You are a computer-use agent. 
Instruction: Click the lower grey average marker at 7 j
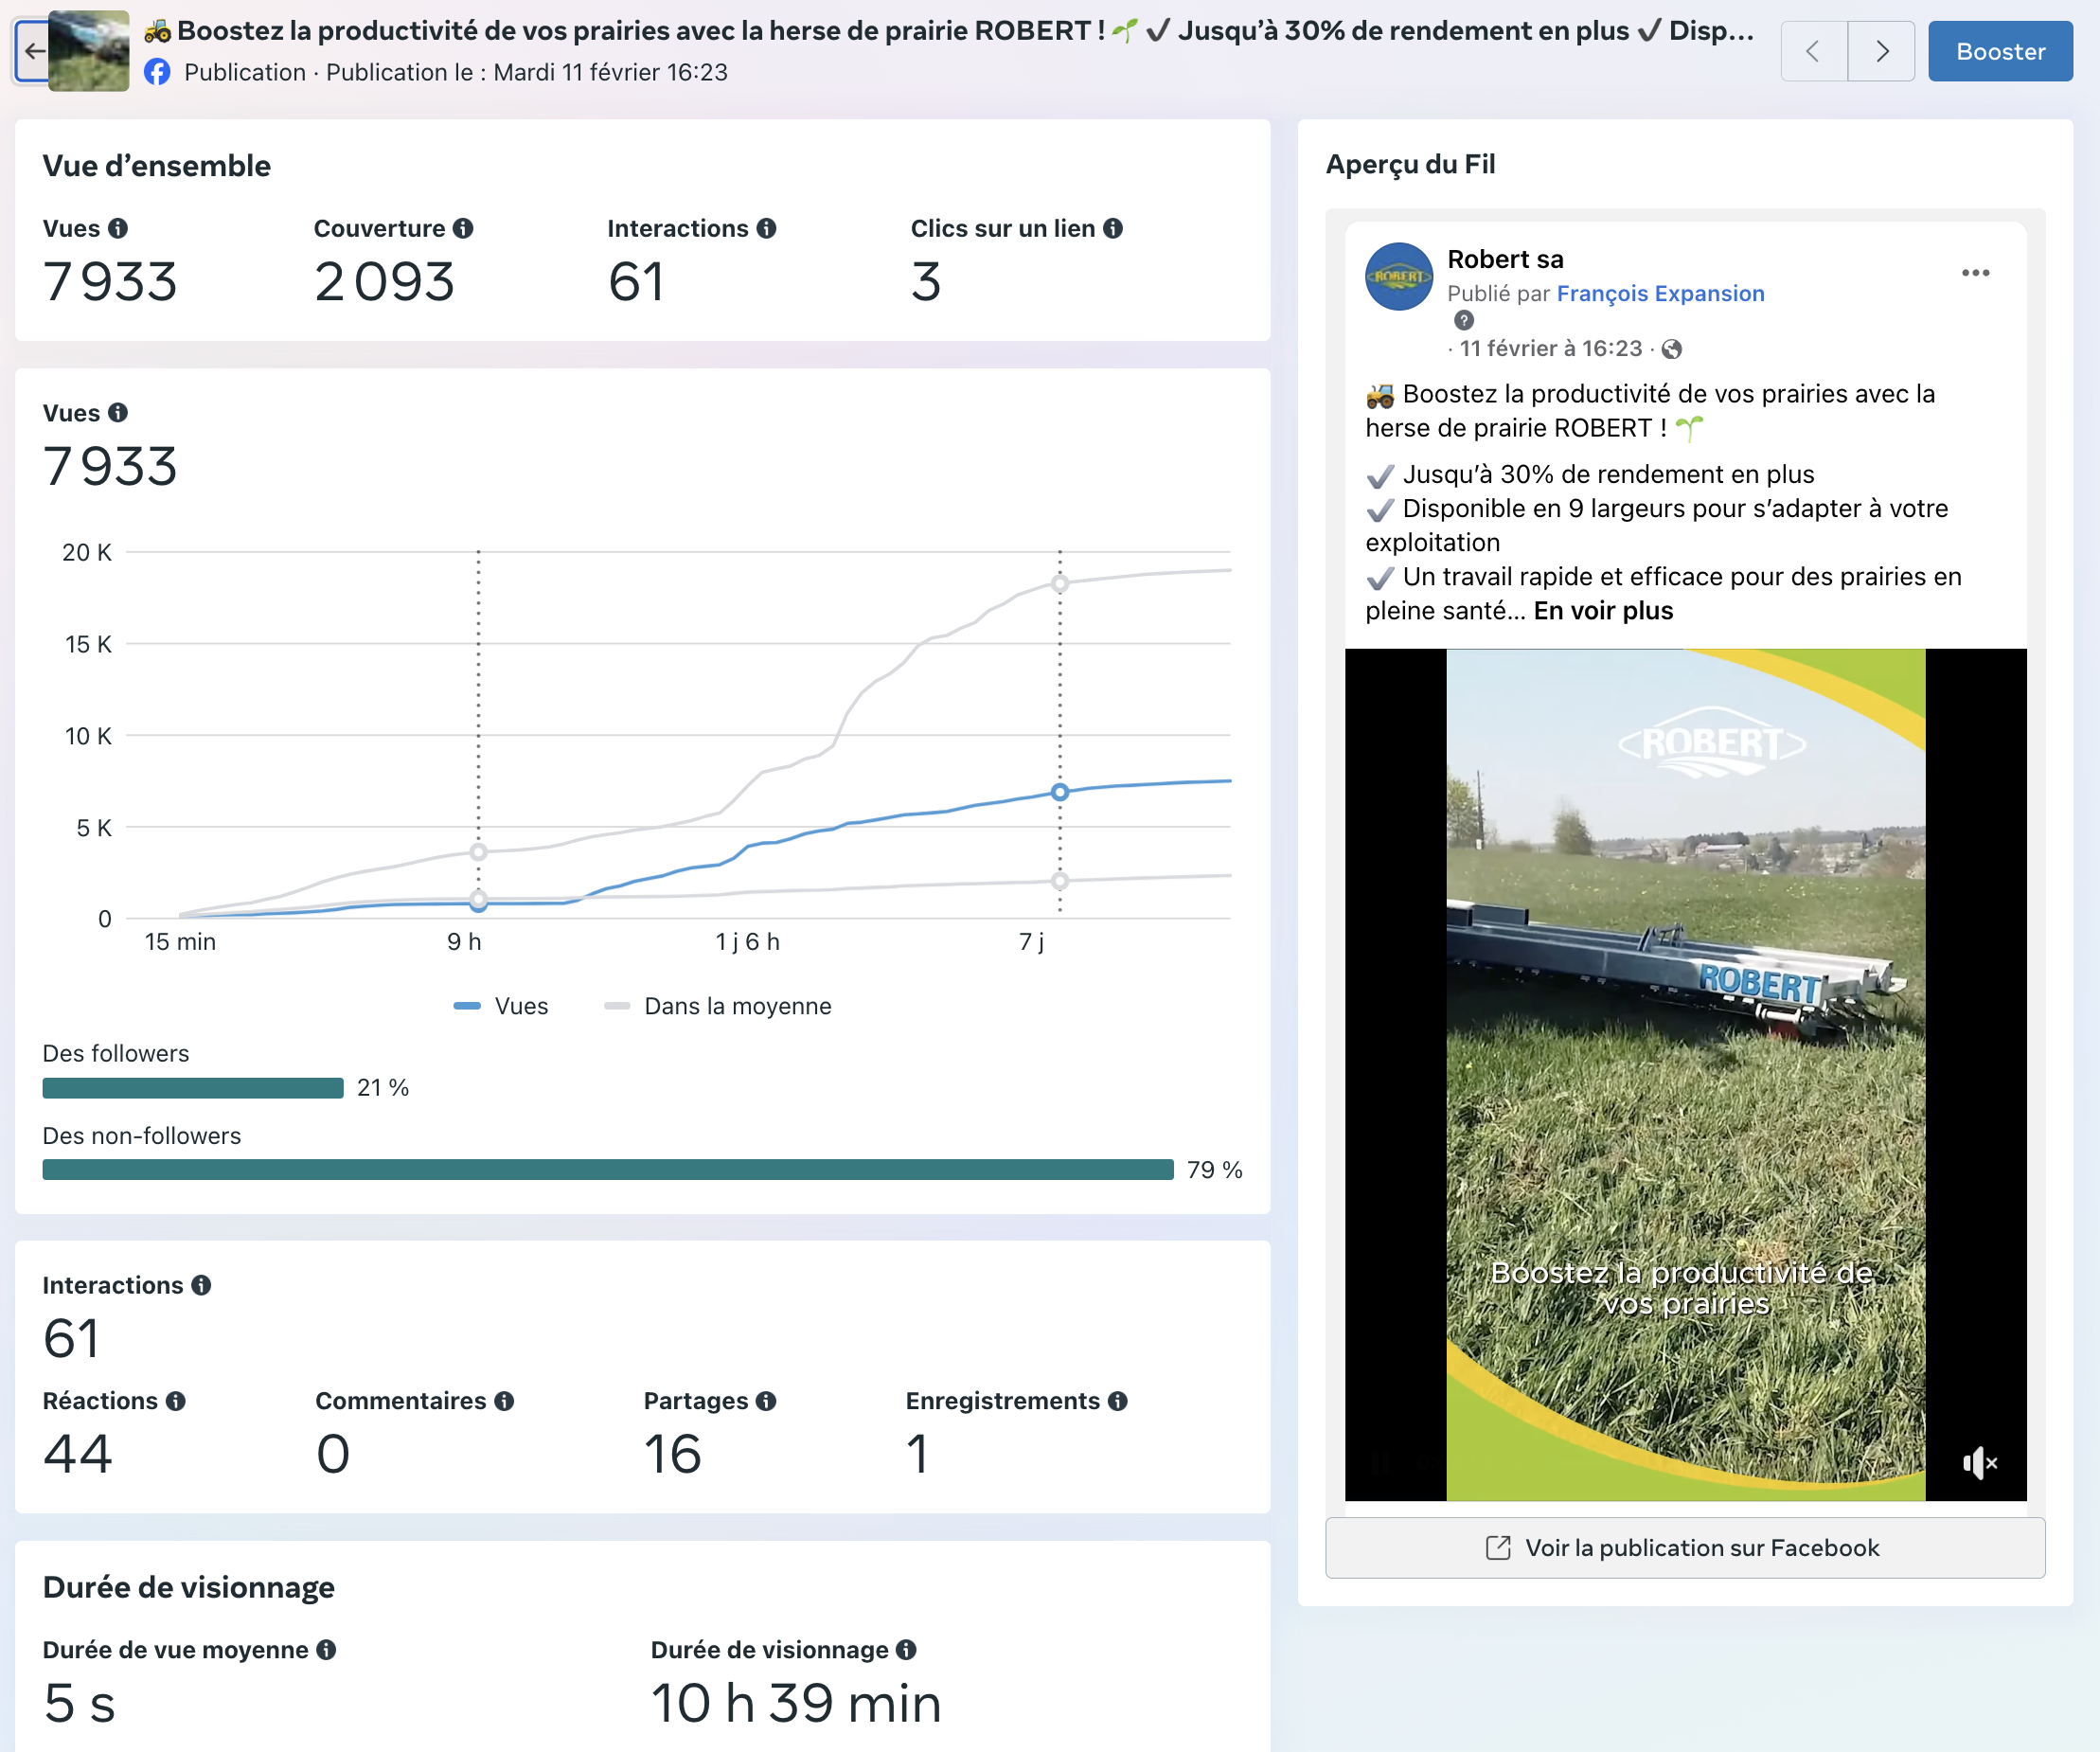click(1060, 881)
